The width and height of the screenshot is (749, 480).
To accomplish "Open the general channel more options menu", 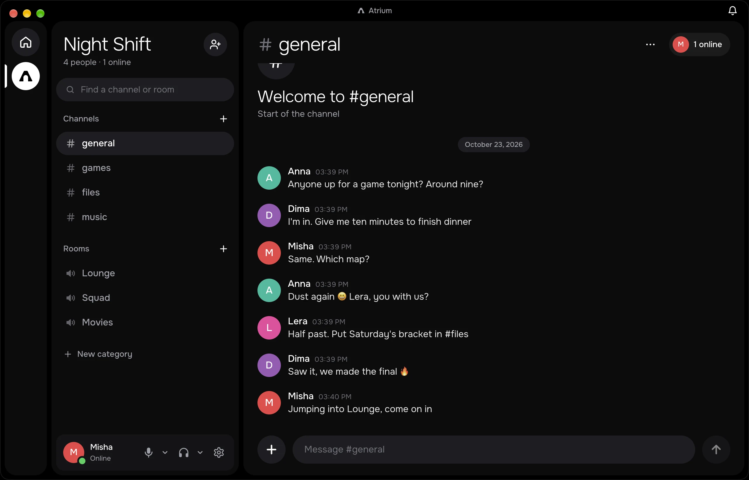I will [650, 44].
